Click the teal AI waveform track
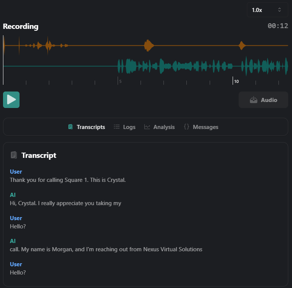The height and width of the screenshot is (288, 292). (x=146, y=66)
